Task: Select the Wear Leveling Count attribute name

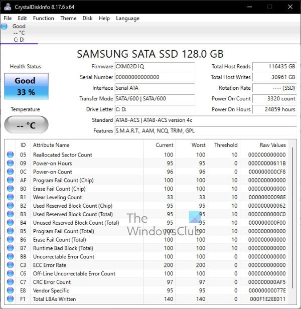Action: (57, 197)
